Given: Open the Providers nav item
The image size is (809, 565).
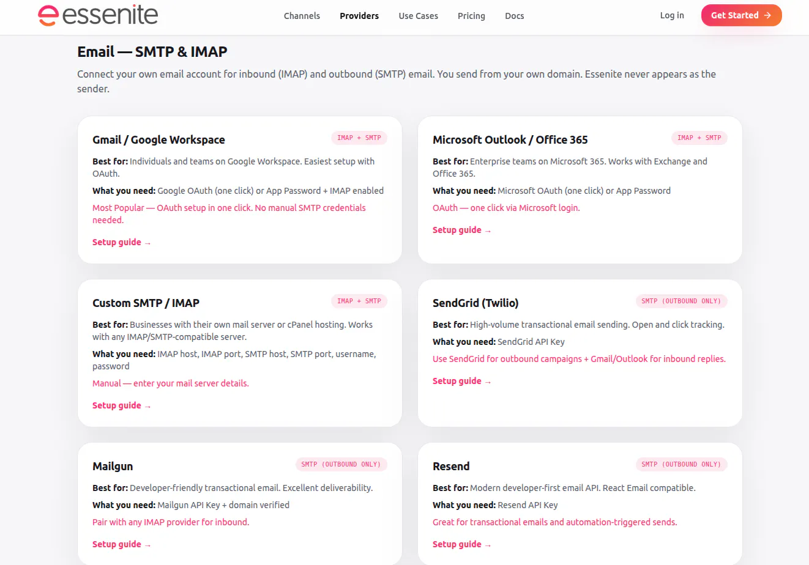Looking at the screenshot, I should (359, 16).
